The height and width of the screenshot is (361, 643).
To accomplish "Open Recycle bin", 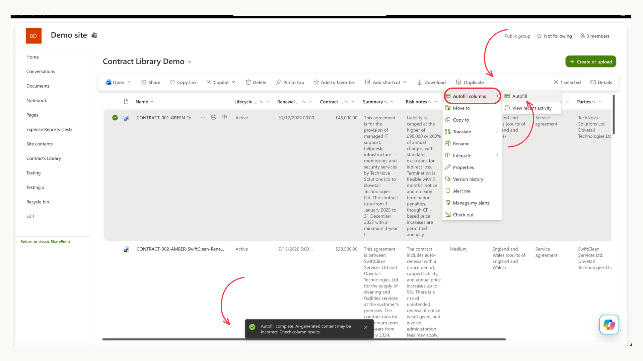I will (x=38, y=202).
